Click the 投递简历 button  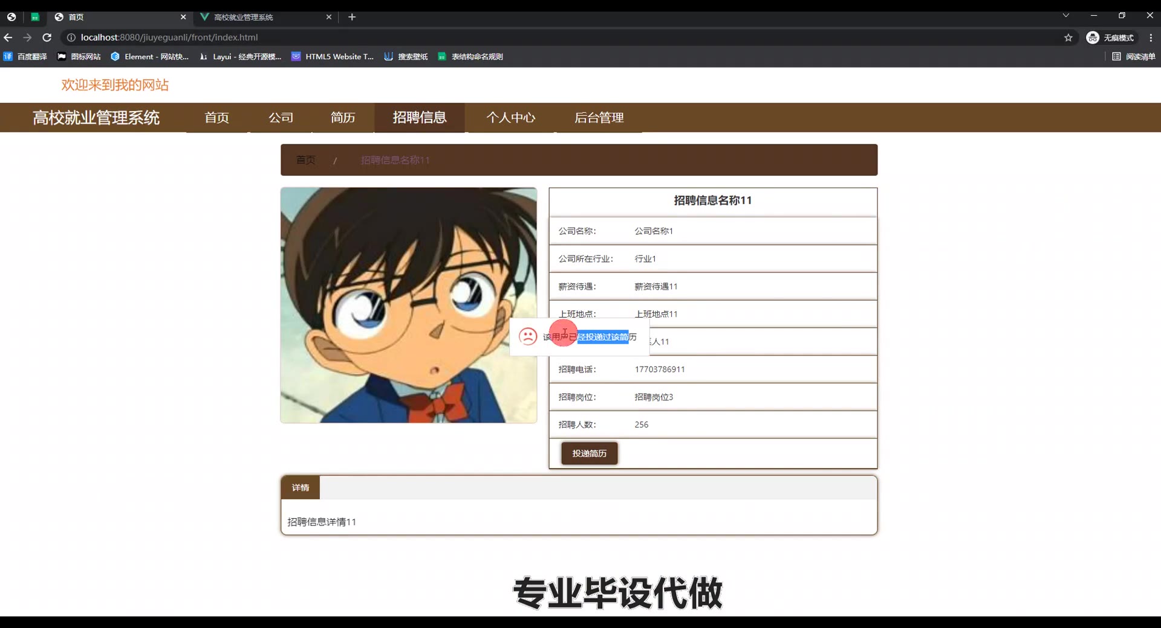[590, 453]
